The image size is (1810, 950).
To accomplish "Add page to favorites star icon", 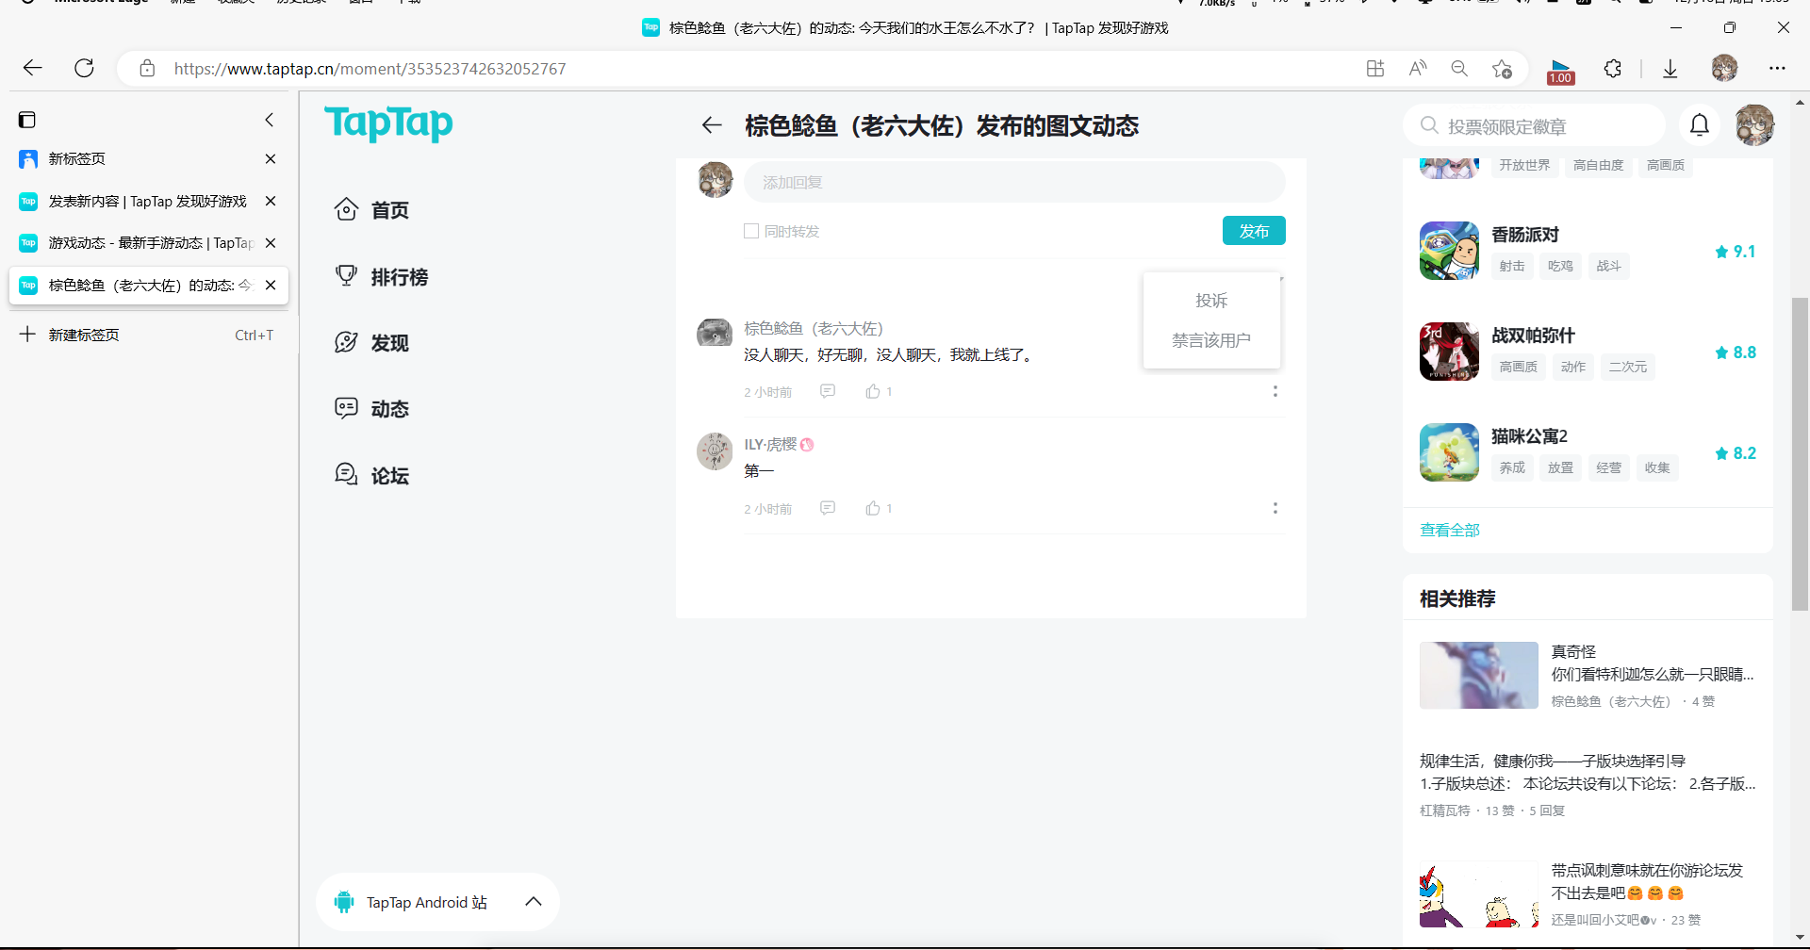I will [1502, 68].
